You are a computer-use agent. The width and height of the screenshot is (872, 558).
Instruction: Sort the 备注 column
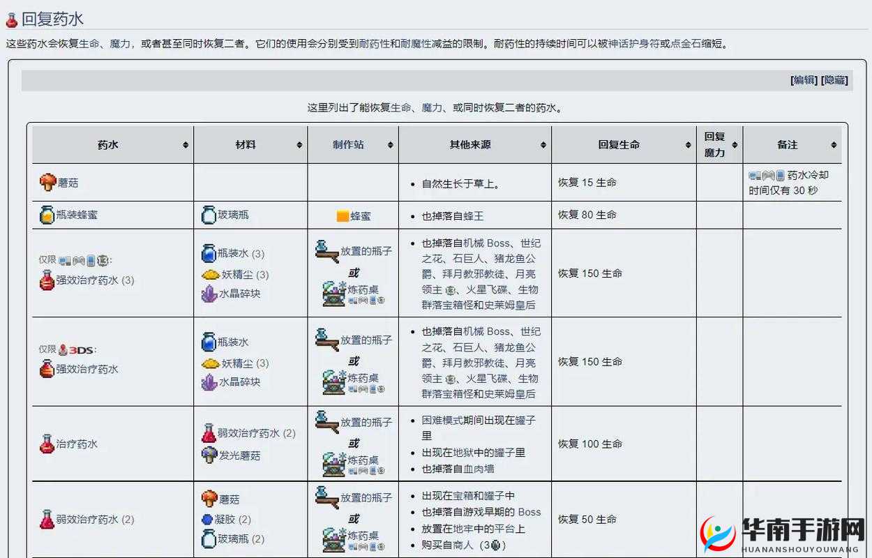833,144
